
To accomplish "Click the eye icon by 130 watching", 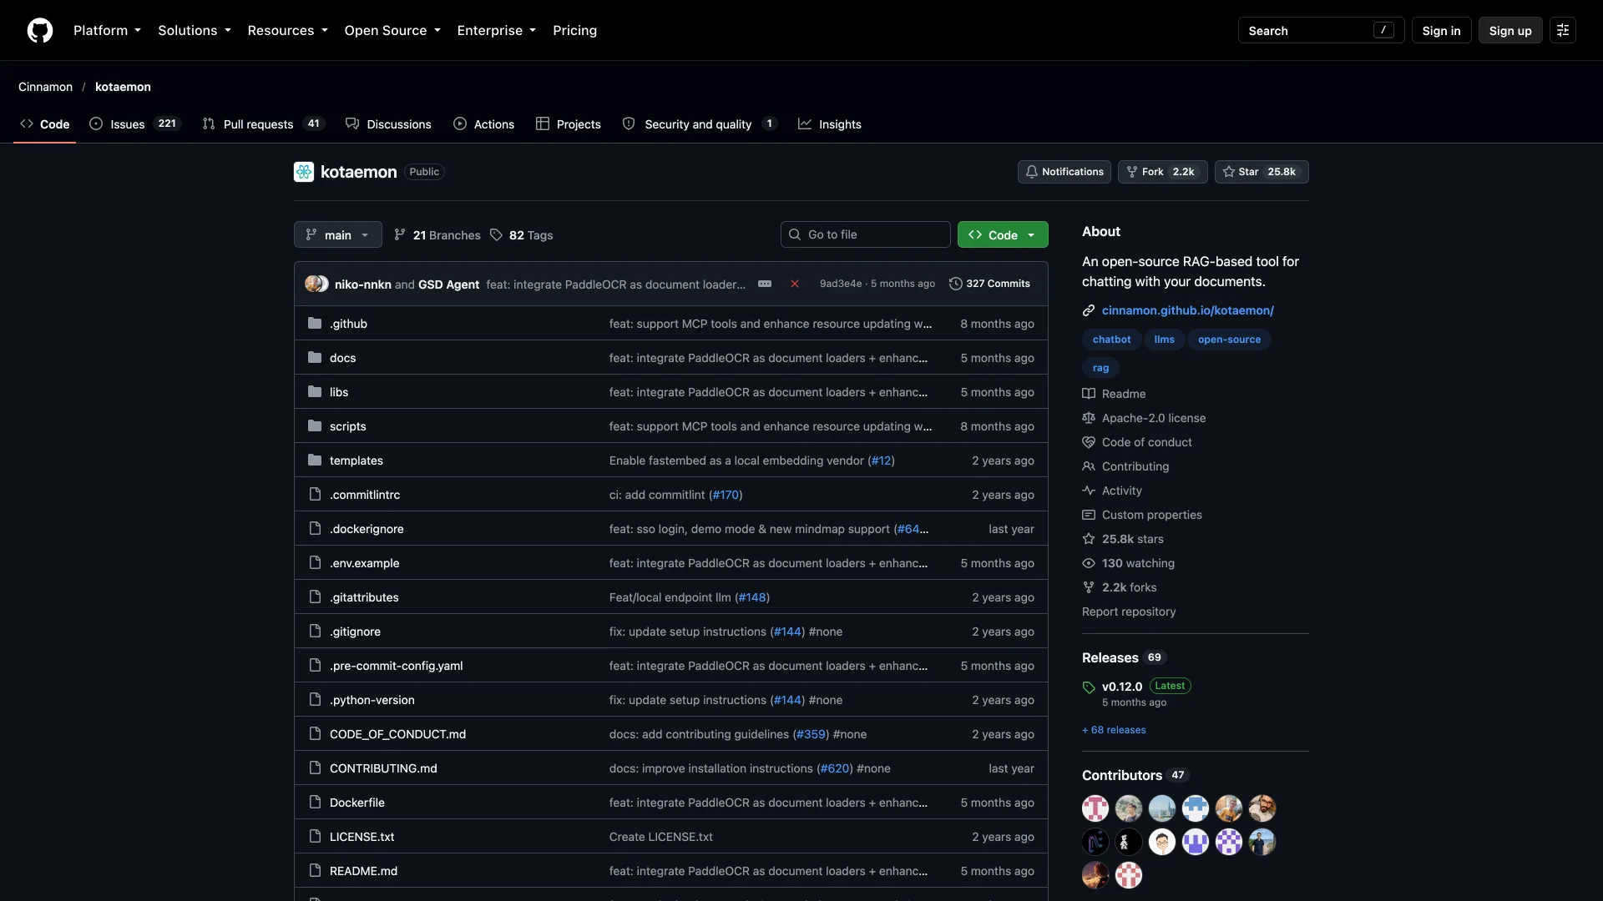I will pyautogui.click(x=1089, y=563).
